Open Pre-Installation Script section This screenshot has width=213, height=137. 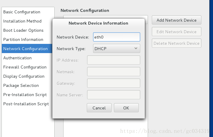[x=27, y=95]
